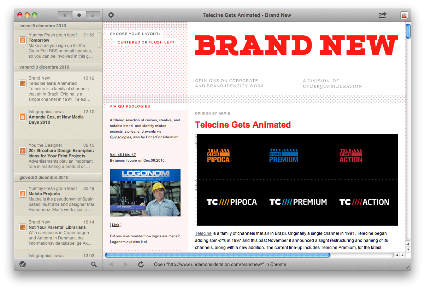Click the VIA QUIPSOLOGIES heading

click(130, 106)
